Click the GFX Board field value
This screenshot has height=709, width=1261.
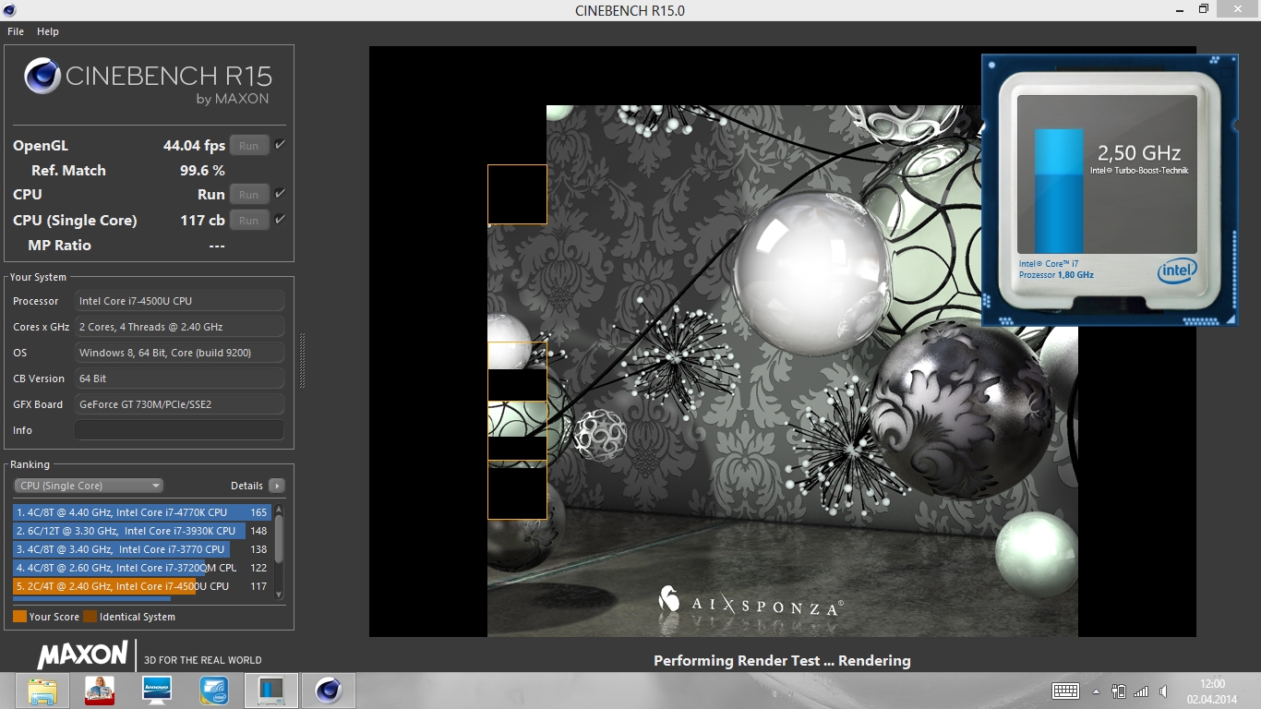point(179,404)
